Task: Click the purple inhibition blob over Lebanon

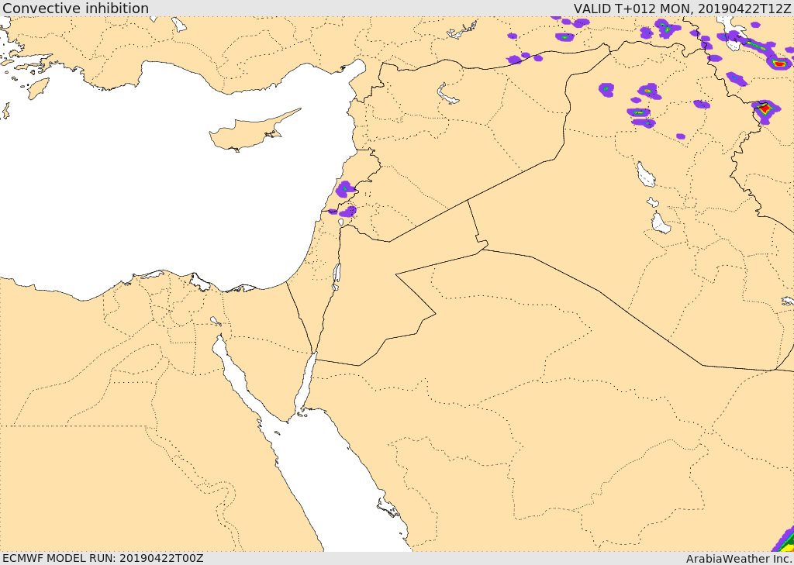Action: tap(345, 189)
